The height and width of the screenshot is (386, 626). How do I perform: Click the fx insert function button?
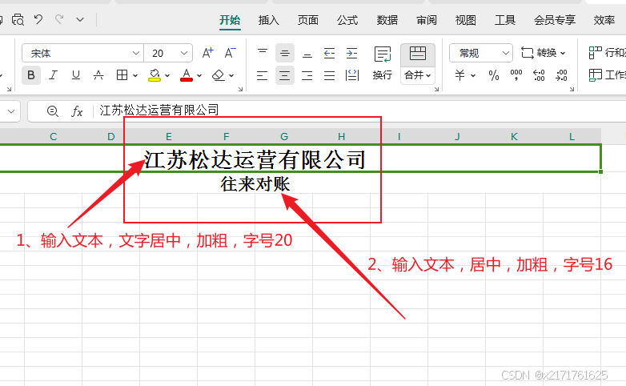coord(77,111)
